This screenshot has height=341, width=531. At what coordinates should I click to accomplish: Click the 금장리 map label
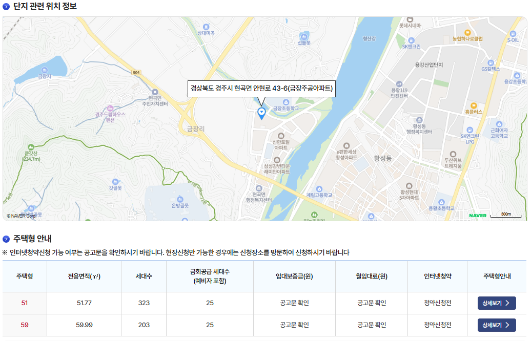196,129
